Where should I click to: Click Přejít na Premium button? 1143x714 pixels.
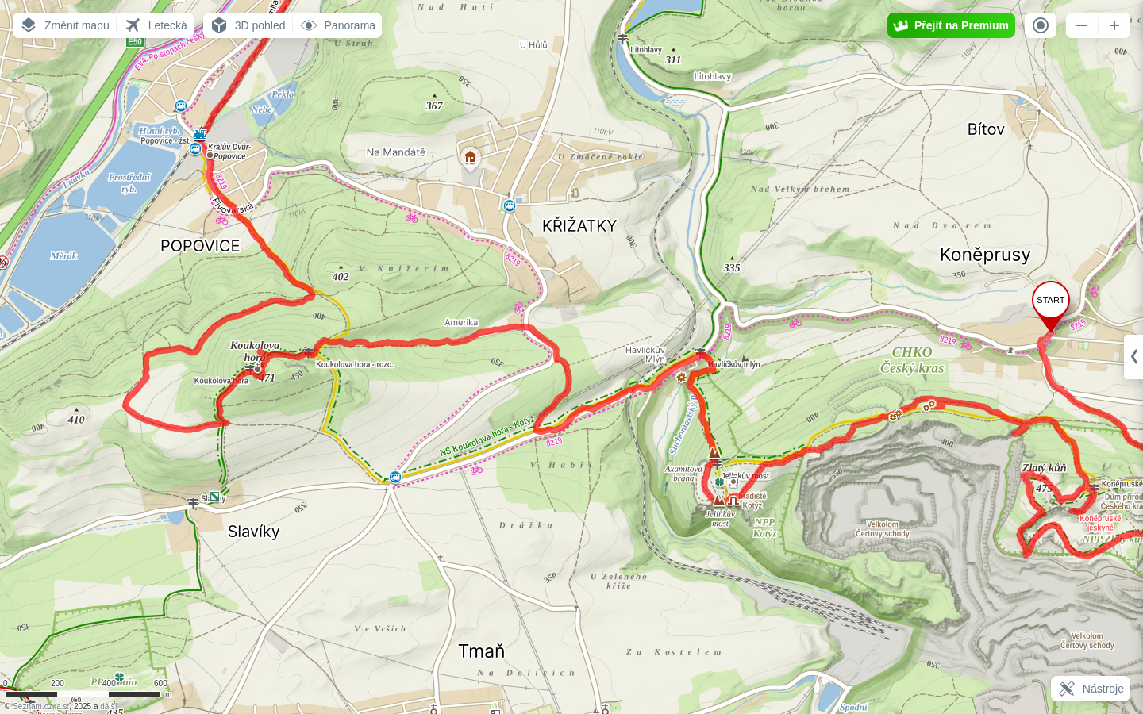point(951,25)
